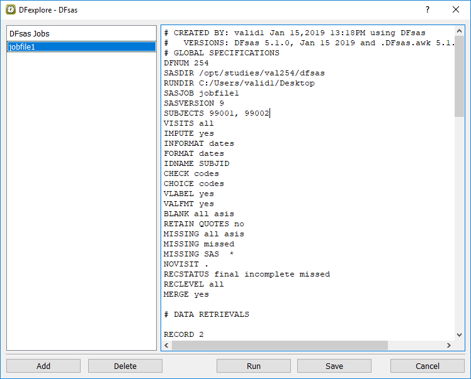
Task: Place cursor on the DFNUM 254 line
Action: [186, 63]
